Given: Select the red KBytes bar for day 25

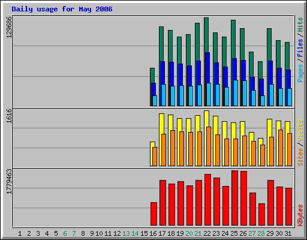Looking at the screenshot, I should click(x=234, y=198).
